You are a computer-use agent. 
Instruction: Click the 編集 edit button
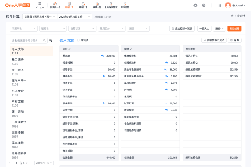[x=235, y=40]
